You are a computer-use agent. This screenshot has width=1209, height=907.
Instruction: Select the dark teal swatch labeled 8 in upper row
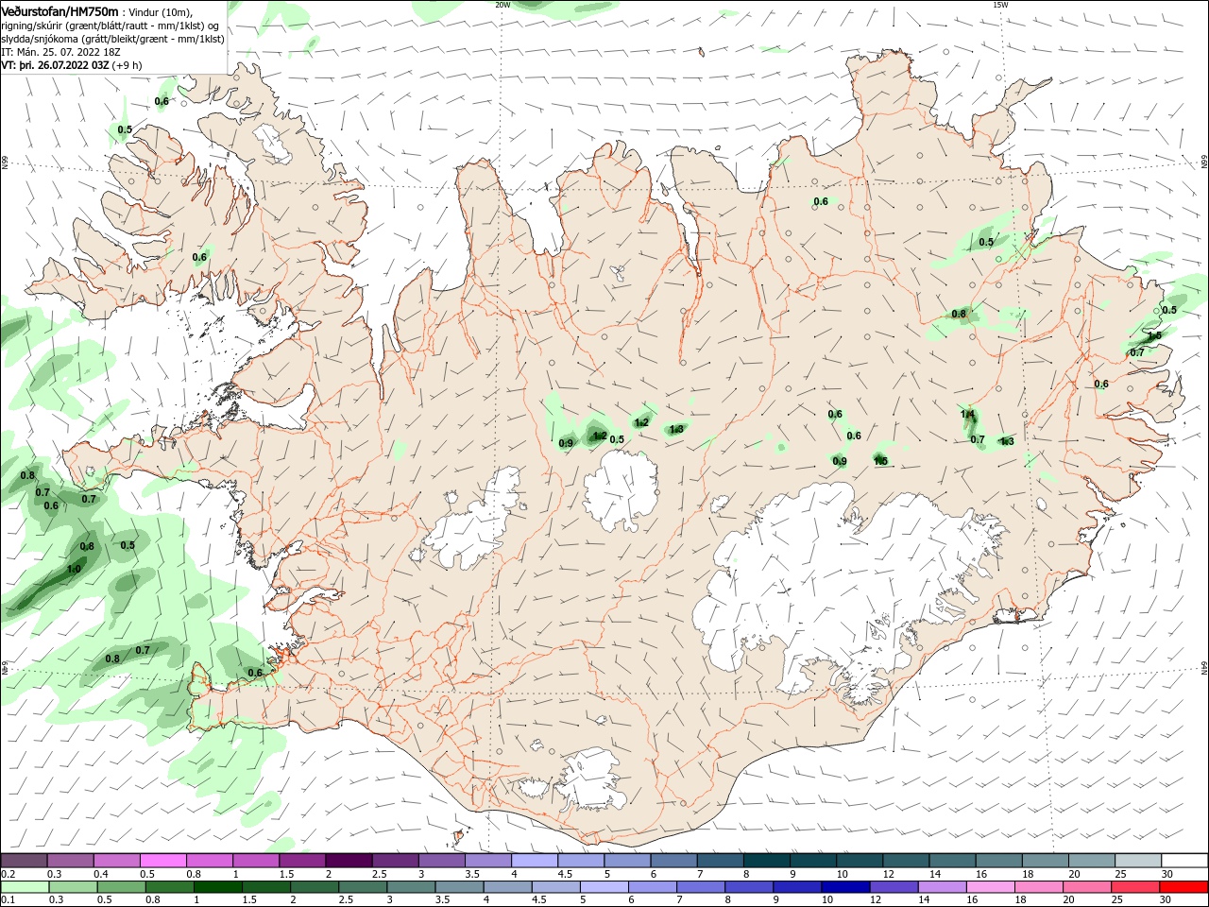pos(767,861)
